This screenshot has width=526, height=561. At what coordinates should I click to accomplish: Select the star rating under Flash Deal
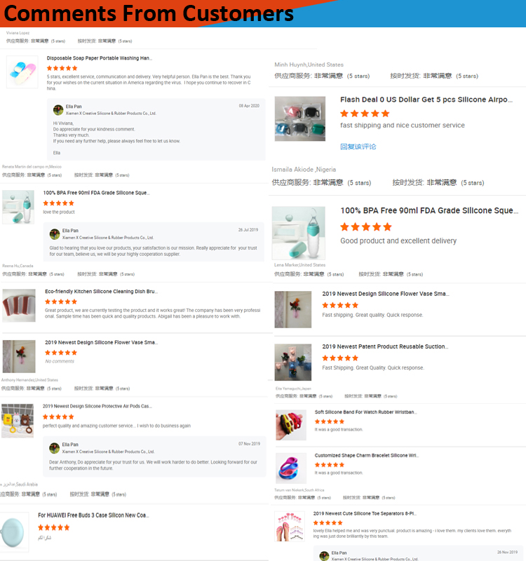[x=365, y=114]
